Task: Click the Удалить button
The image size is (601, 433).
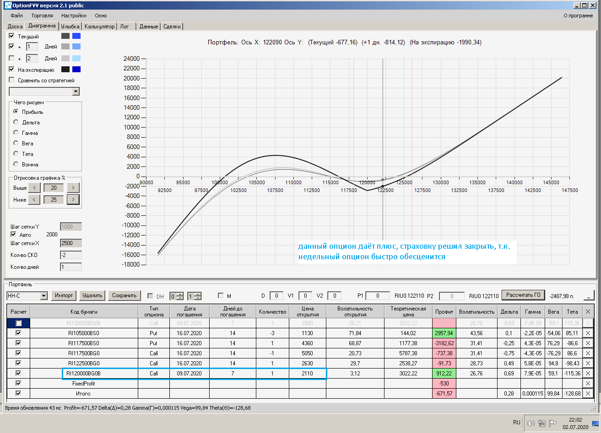Action: pyautogui.click(x=92, y=295)
